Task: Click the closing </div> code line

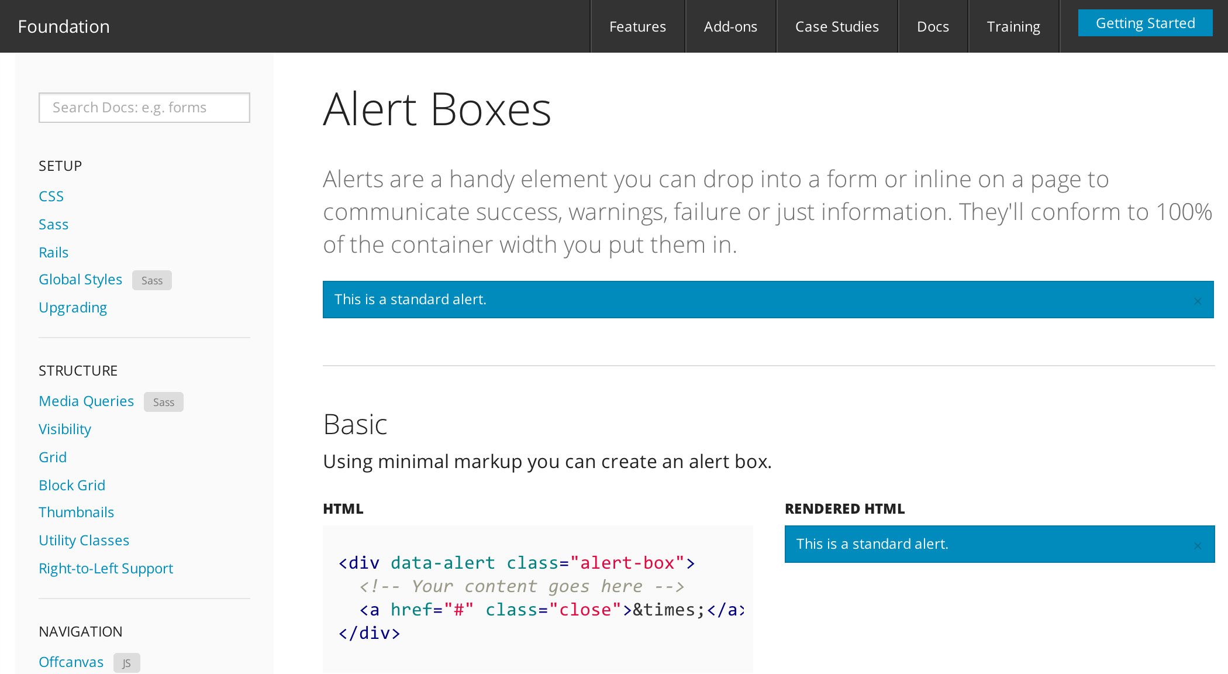Action: pos(369,633)
